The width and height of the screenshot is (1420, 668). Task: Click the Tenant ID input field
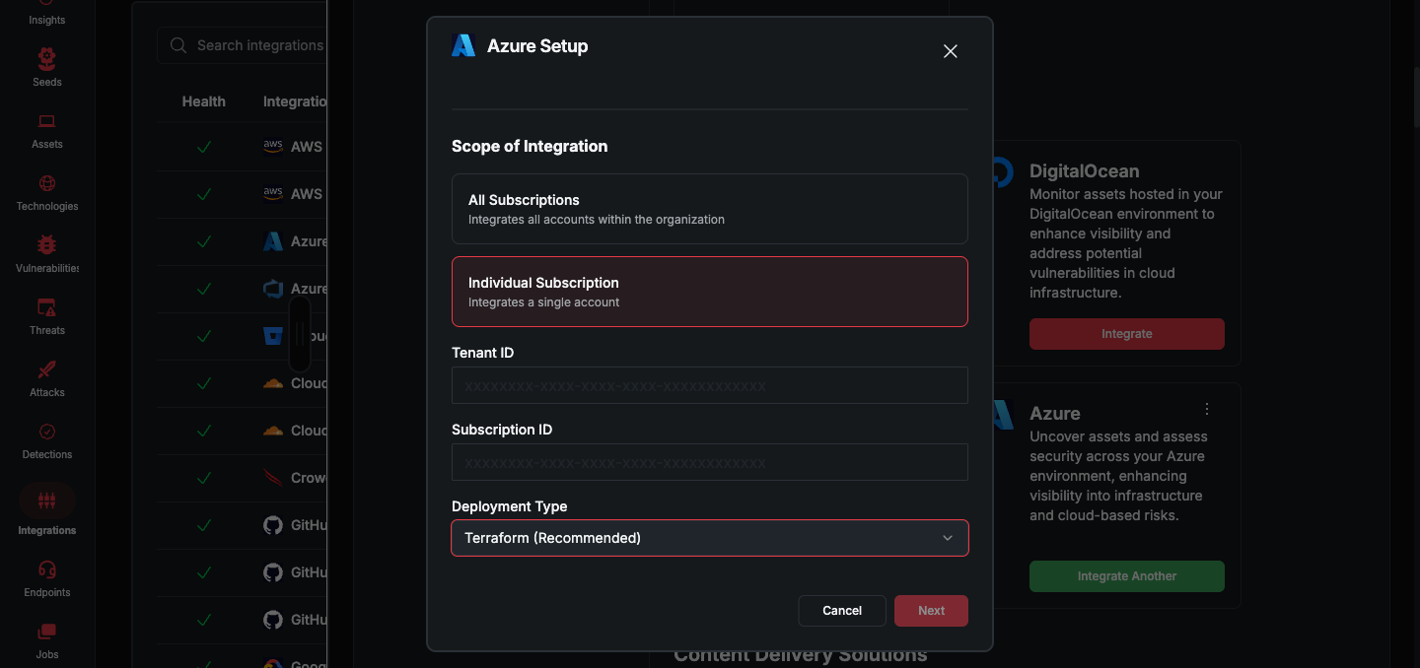[x=710, y=385]
